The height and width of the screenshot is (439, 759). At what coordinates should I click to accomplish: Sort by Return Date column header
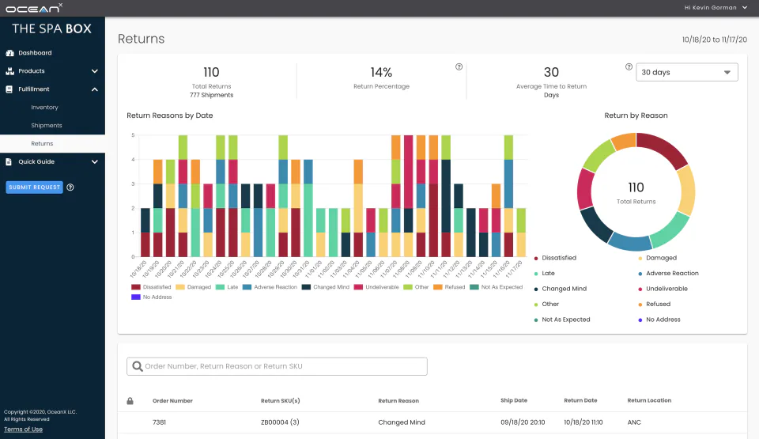coord(580,400)
